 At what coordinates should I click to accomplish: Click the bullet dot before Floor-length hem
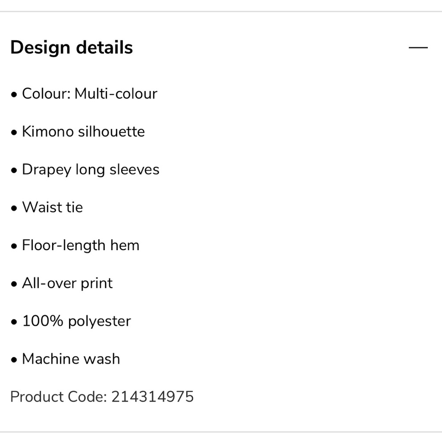[14, 246]
